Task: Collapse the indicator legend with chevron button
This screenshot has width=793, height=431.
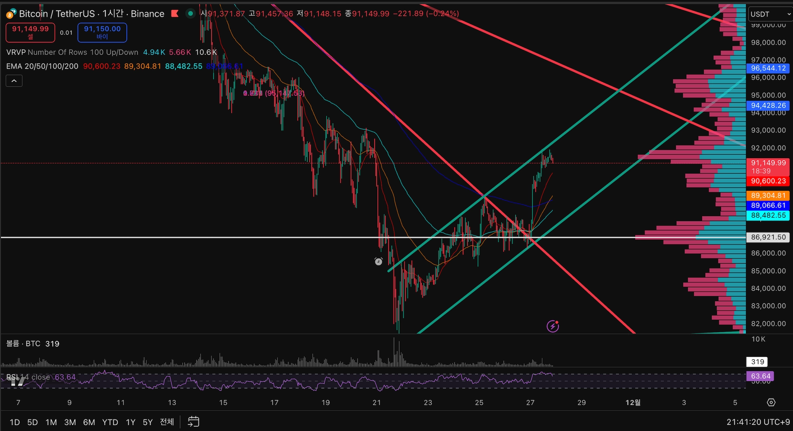Action: click(14, 81)
